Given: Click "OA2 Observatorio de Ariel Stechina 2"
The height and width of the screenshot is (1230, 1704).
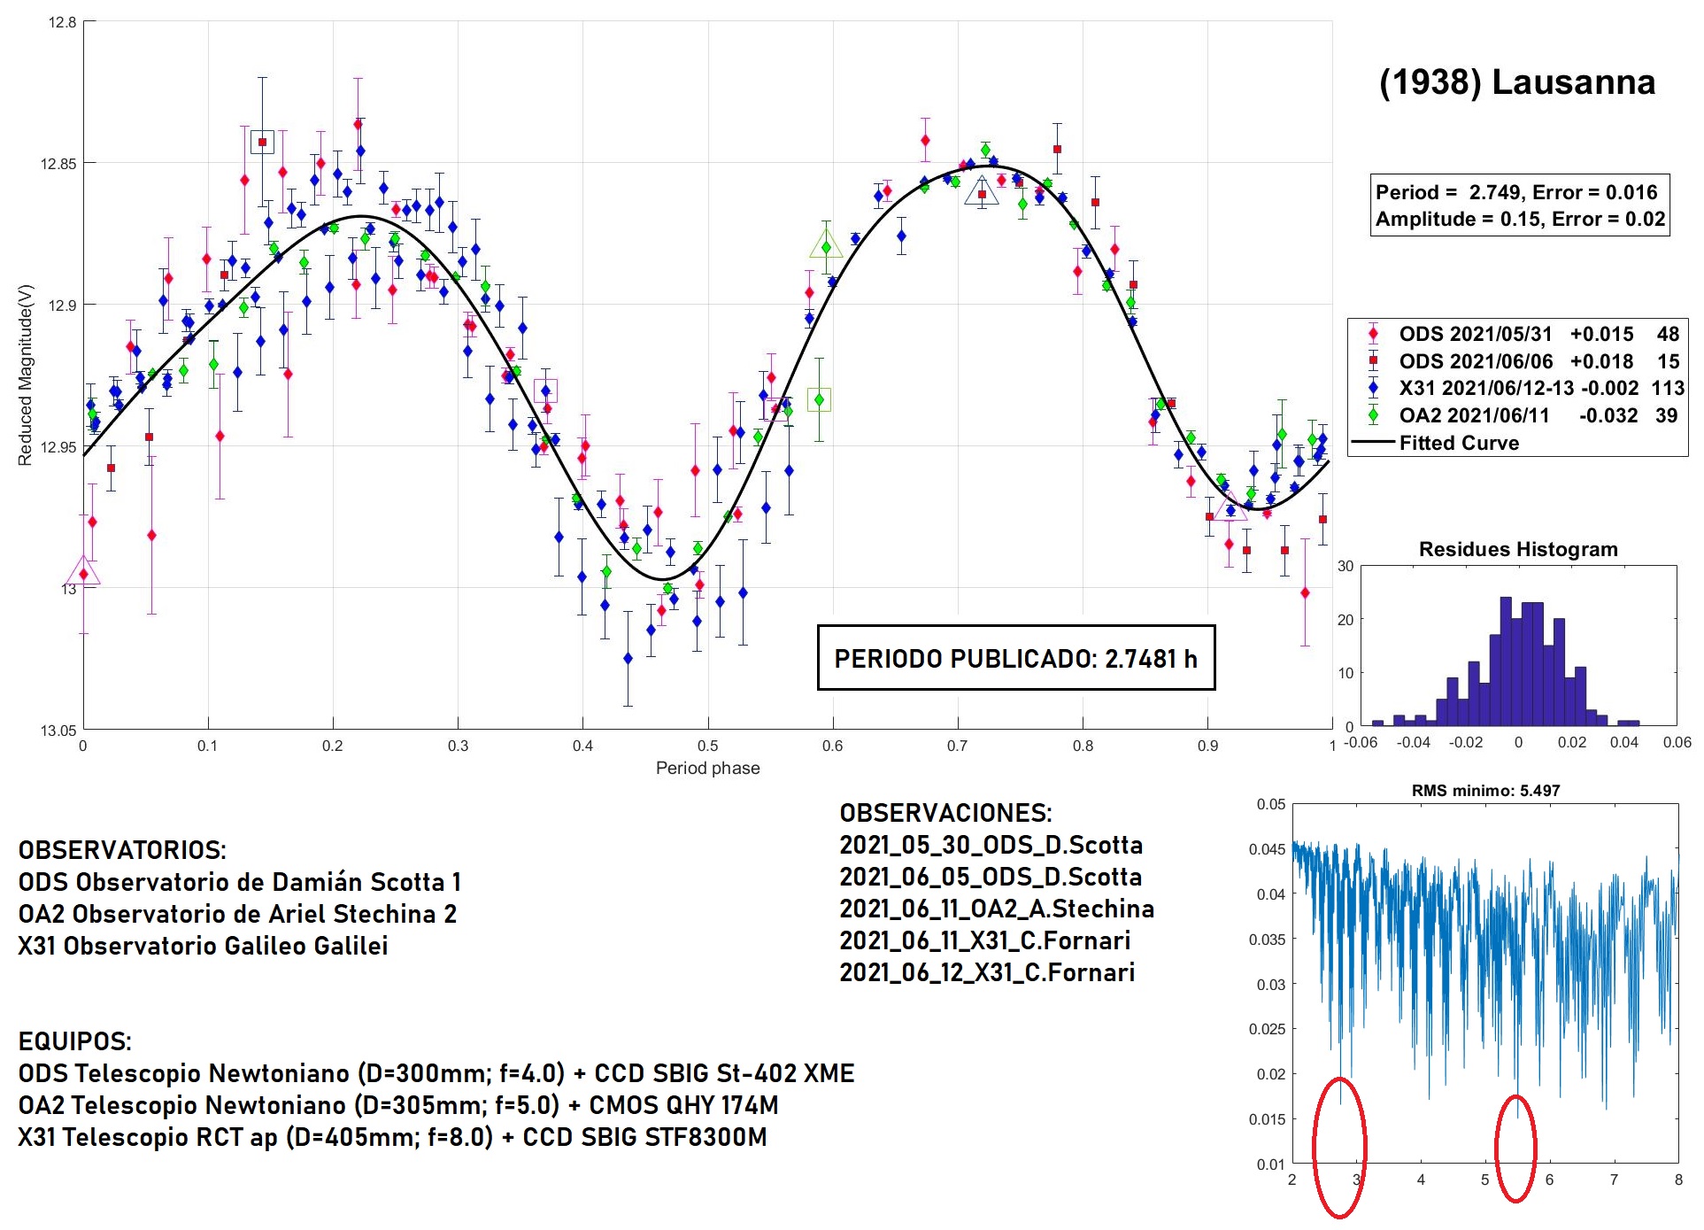Looking at the screenshot, I should coord(237,914).
